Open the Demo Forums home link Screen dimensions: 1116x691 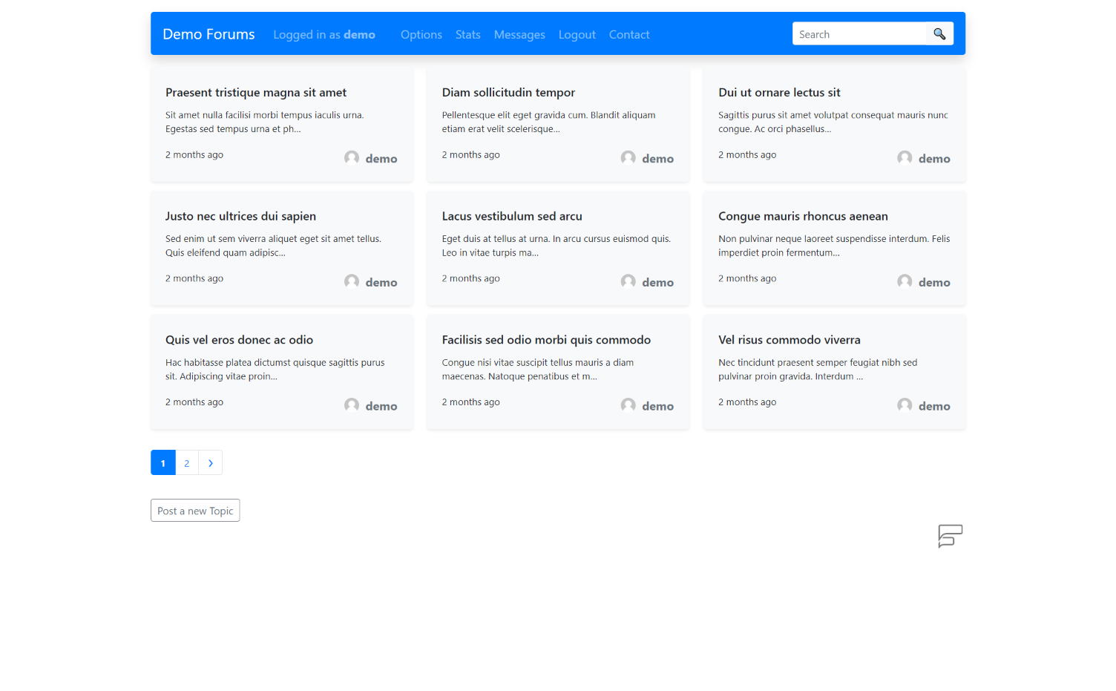point(209,34)
